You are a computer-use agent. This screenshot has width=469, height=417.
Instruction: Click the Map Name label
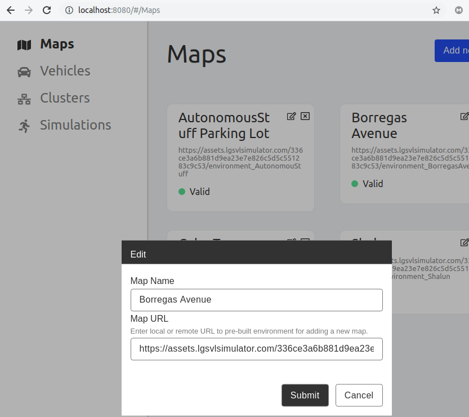click(x=152, y=281)
